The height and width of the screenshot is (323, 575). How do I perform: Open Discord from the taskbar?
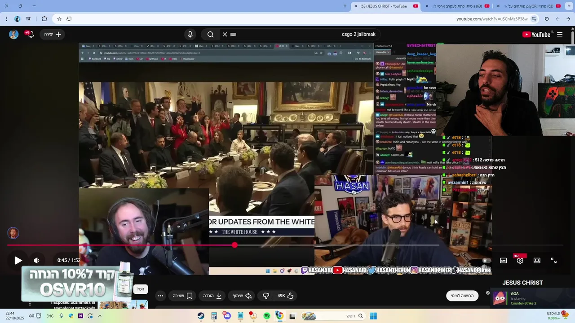[227, 316]
